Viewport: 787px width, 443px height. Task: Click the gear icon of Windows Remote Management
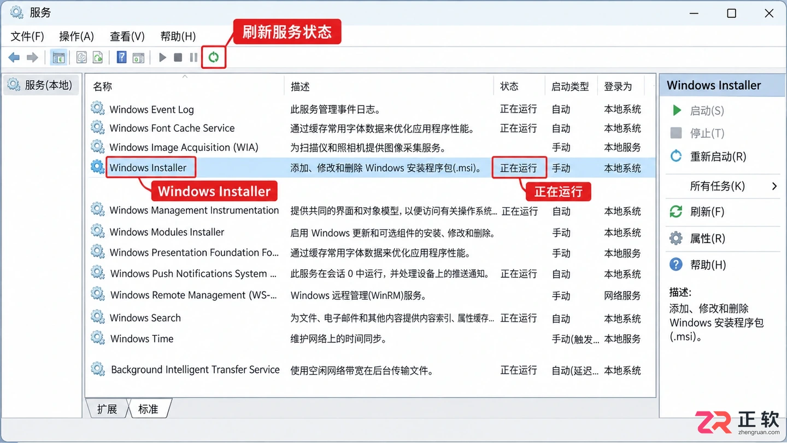tap(98, 294)
